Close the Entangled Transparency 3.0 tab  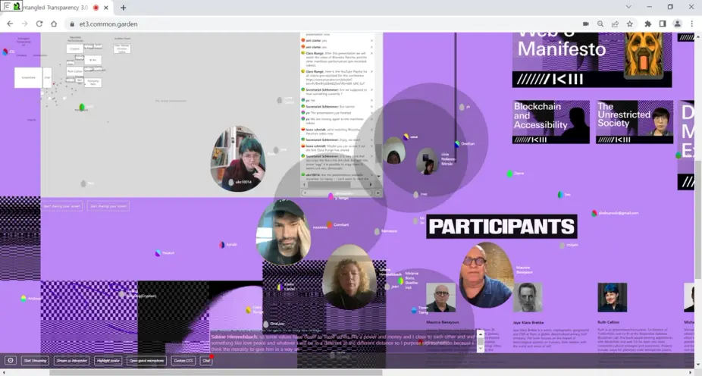pyautogui.click(x=106, y=8)
